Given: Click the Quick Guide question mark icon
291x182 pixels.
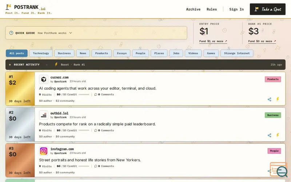Looking at the screenshot, I should (x=11, y=33).
